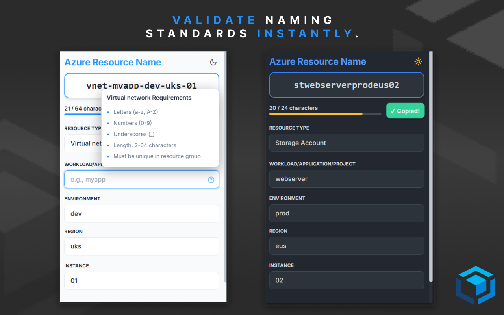Click the eus region field
Image resolution: width=504 pixels, height=315 pixels.
coord(346,246)
